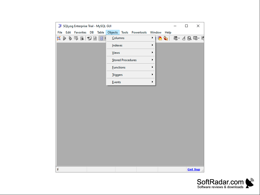Expand the Functions submenu
The image size is (260, 195).
click(131, 67)
